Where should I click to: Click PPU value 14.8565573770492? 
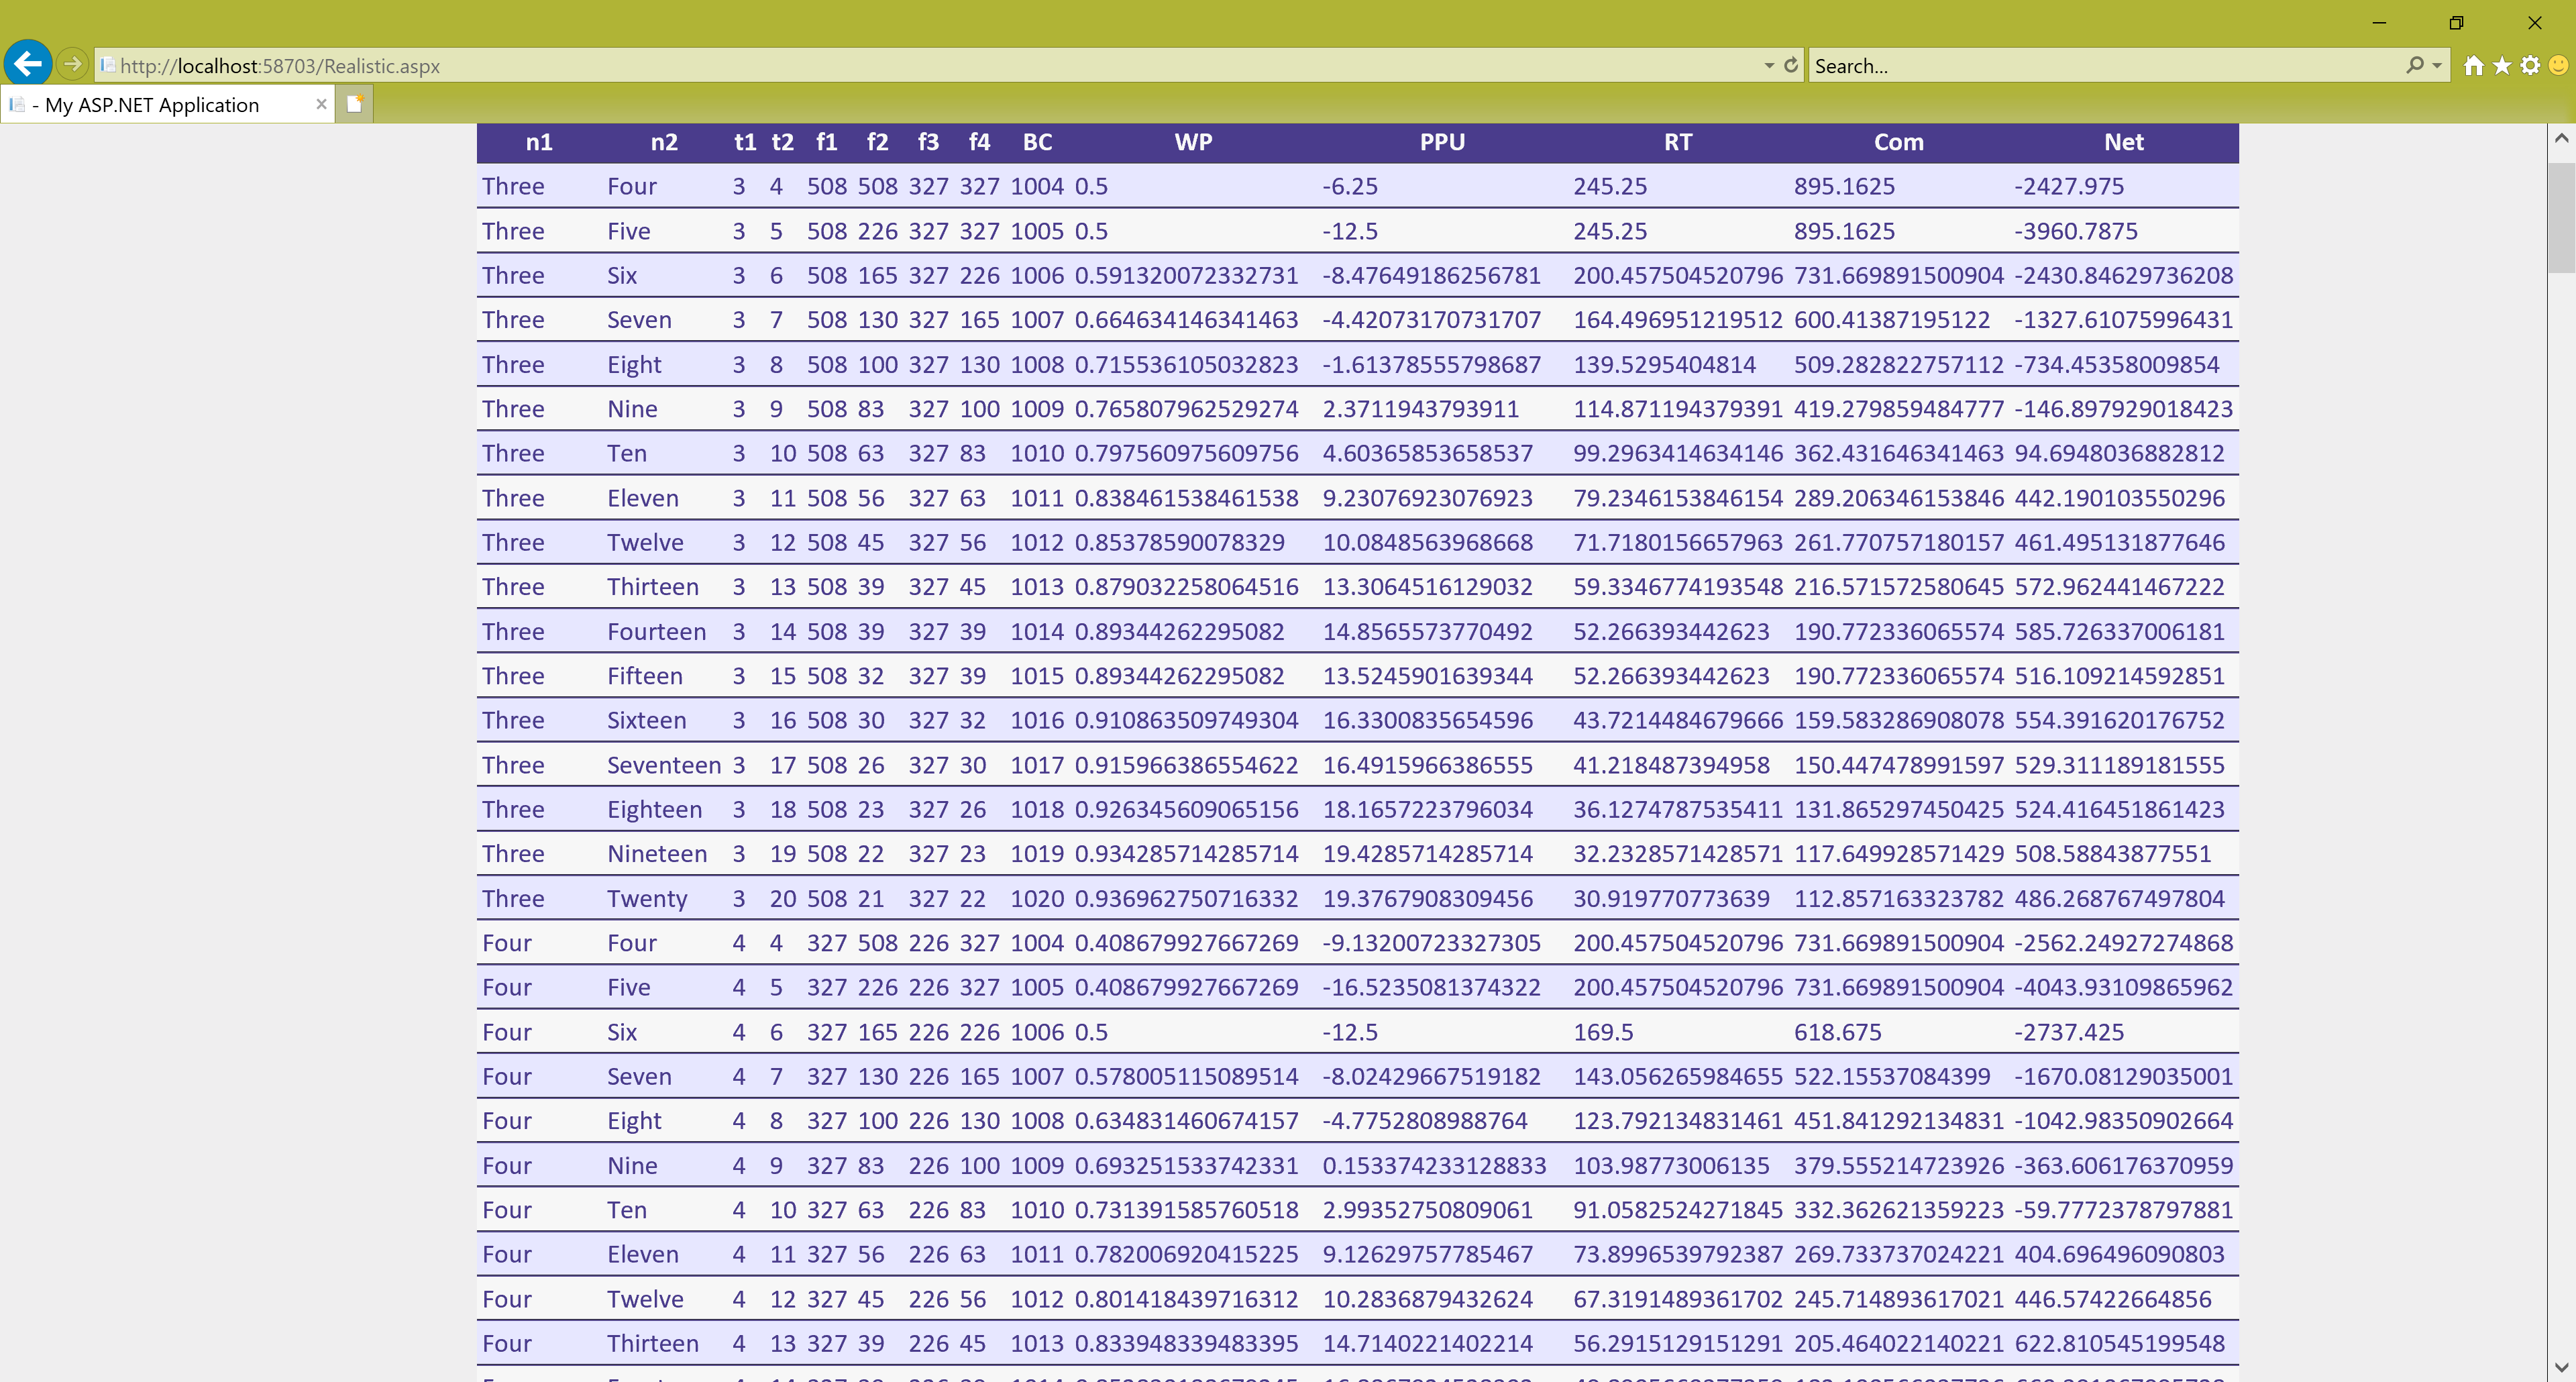(x=1427, y=631)
